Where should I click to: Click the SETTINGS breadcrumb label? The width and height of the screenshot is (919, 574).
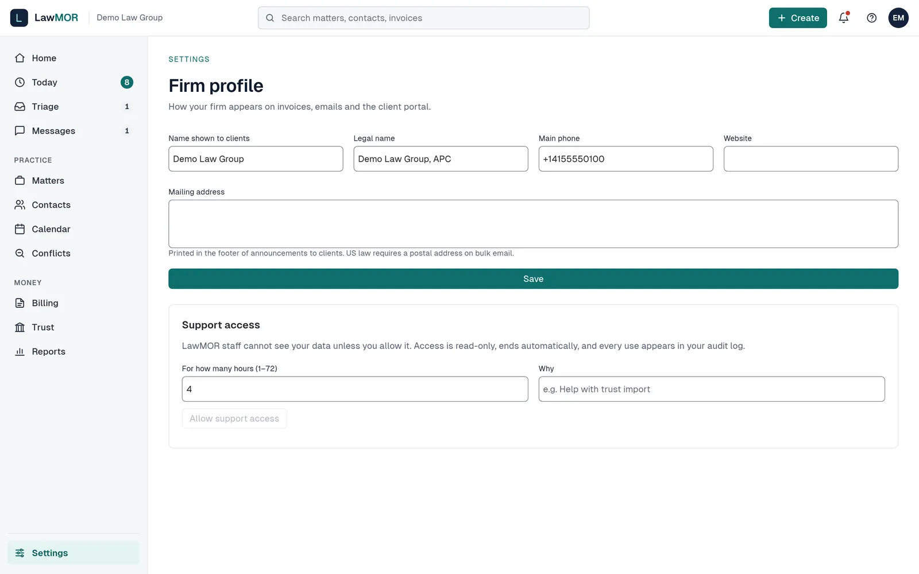[x=189, y=59]
